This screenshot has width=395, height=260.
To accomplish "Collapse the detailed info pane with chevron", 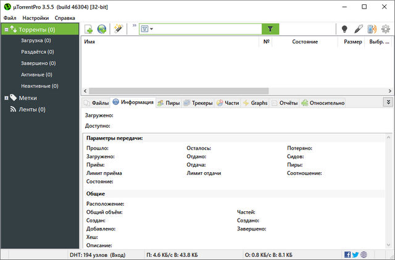I will (x=388, y=102).
